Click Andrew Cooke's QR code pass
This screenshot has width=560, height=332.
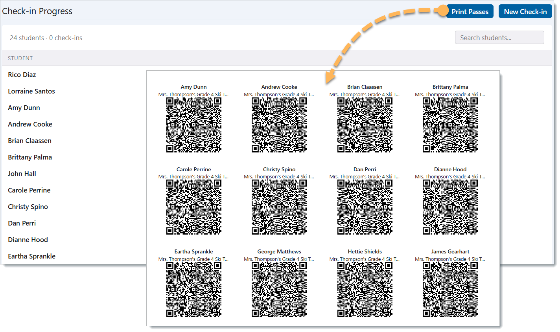click(279, 125)
